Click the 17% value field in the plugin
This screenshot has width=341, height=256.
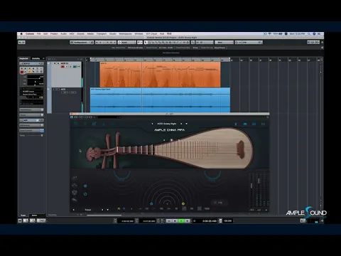(x=220, y=203)
